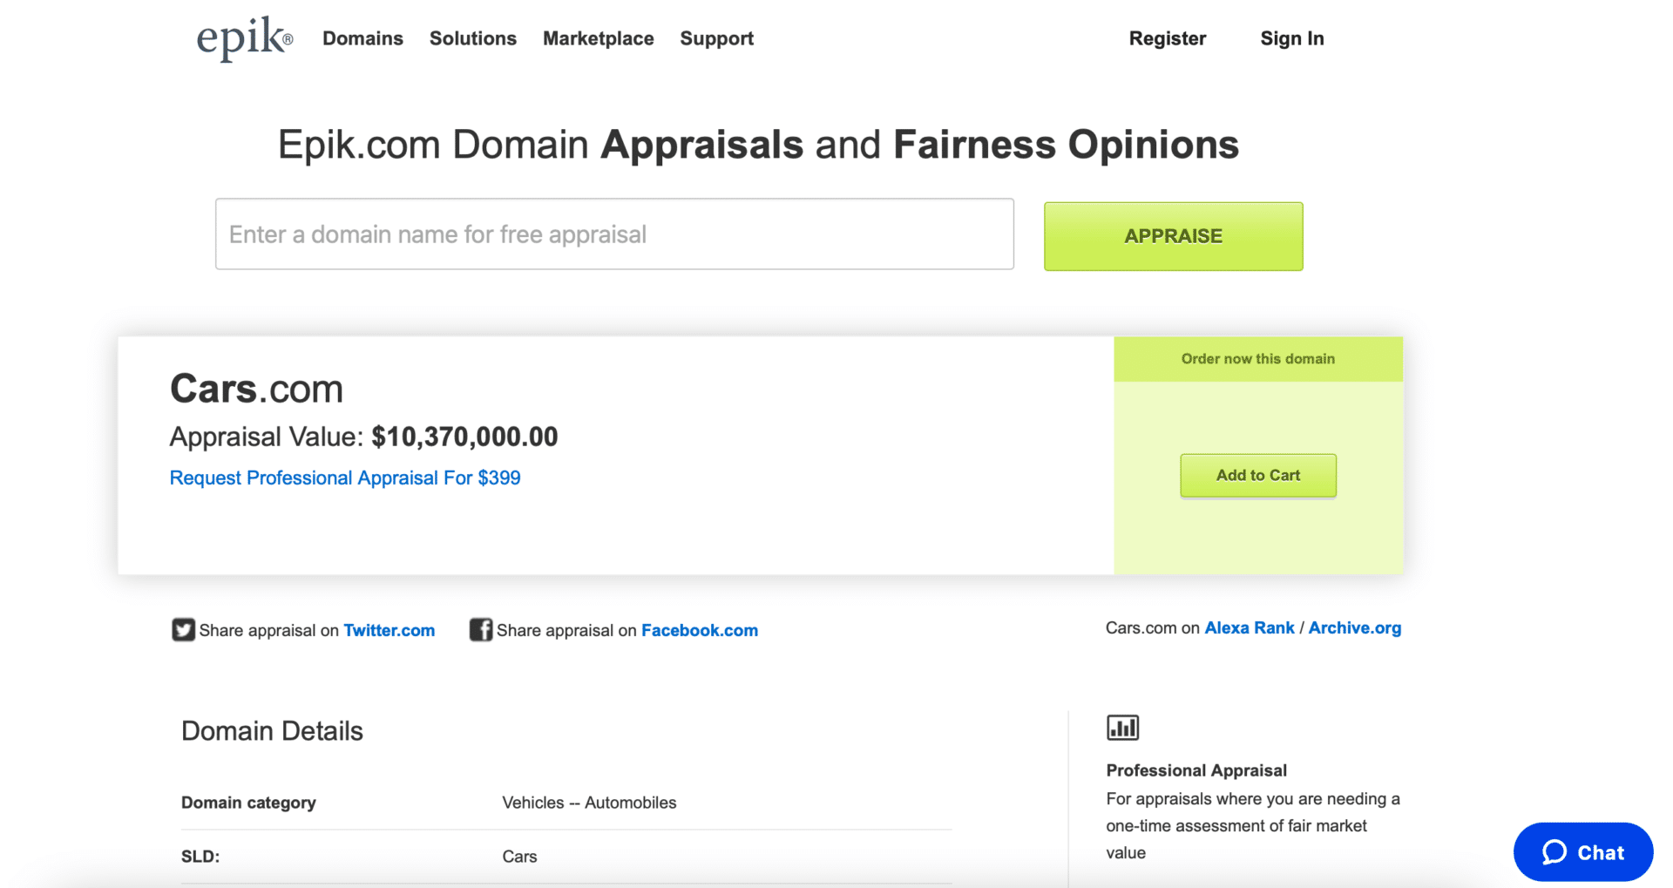Open the Solutions menu
This screenshot has width=1673, height=888.
click(472, 38)
